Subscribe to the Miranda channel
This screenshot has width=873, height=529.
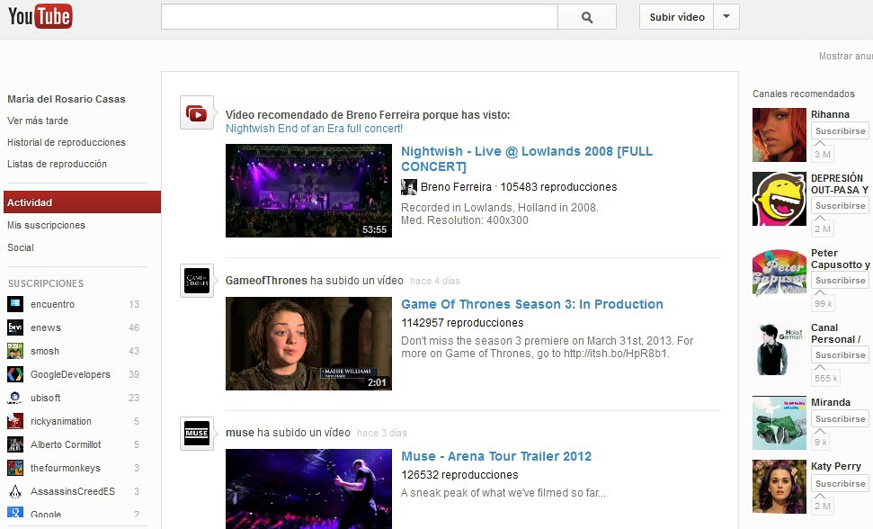(x=840, y=419)
